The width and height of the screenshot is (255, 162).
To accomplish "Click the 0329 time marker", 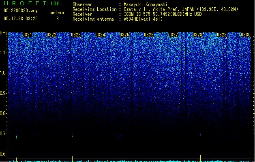I will pos(222,35).
